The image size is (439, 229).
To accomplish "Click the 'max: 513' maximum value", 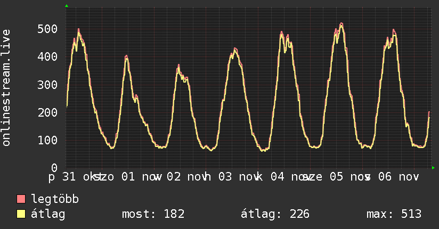I will click(394, 214).
